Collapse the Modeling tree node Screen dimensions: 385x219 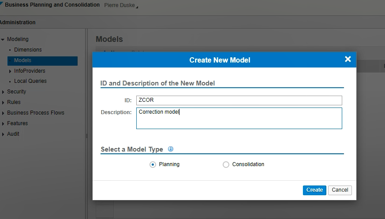[3, 40]
